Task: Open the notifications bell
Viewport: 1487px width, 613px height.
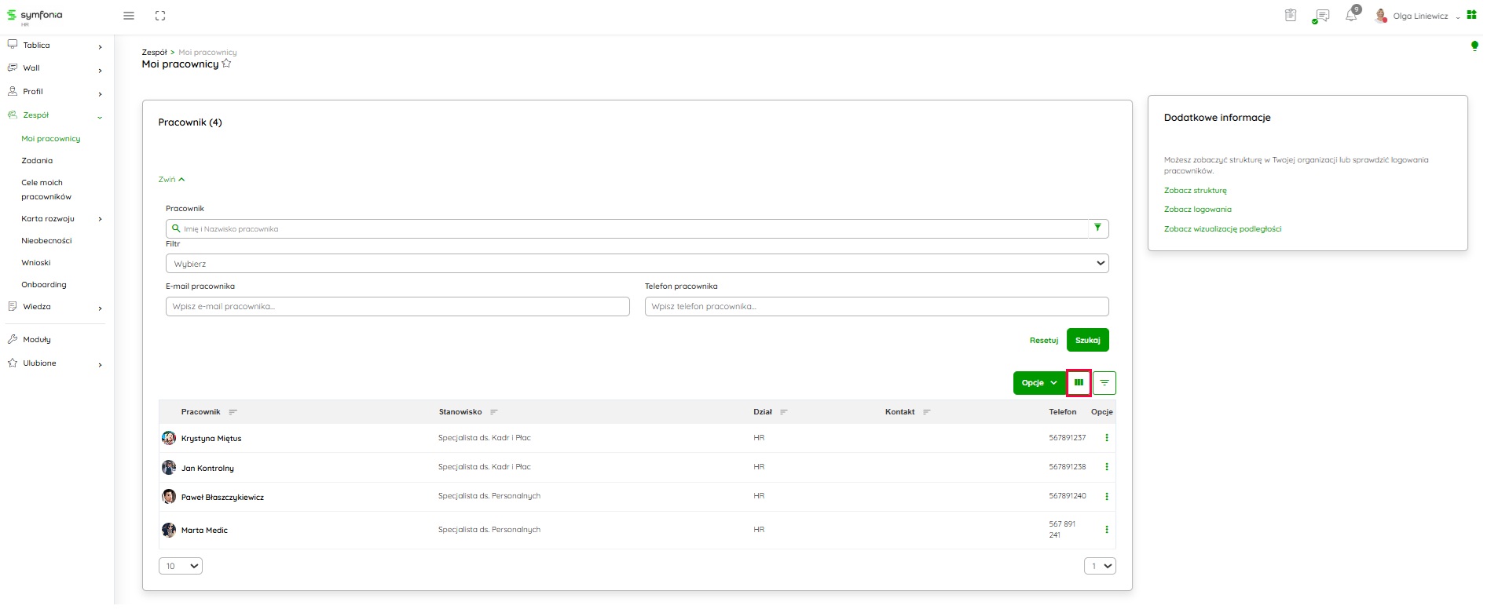Action: coord(1351,16)
